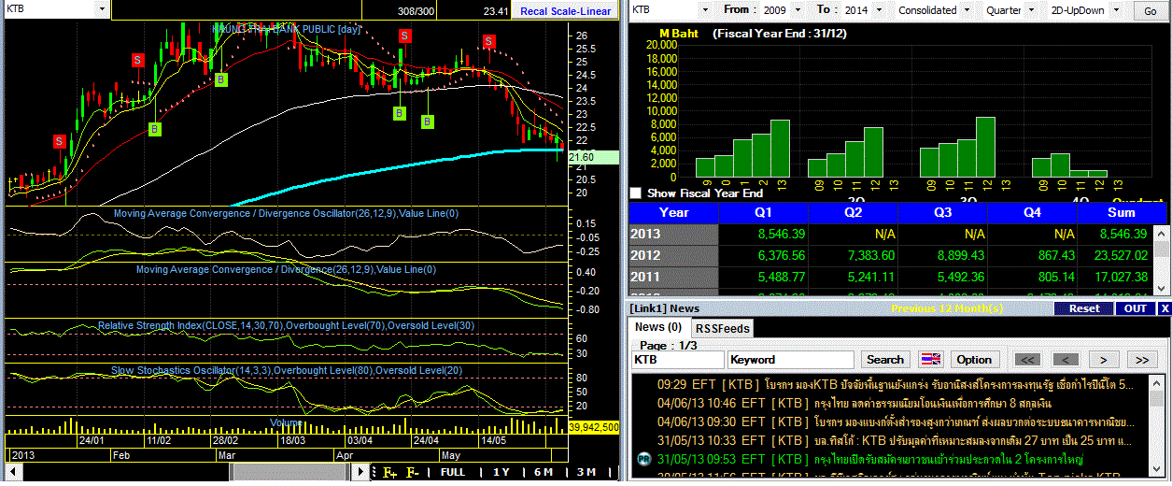Click the Keyword input field

[x=791, y=360]
